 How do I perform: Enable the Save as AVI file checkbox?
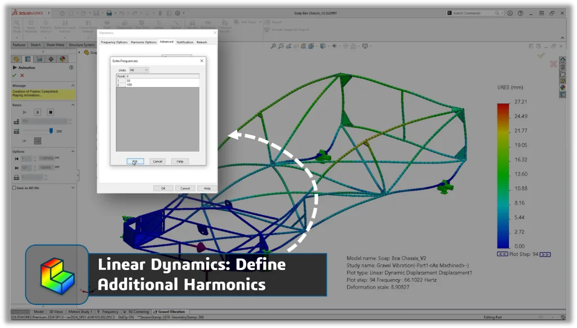click(x=14, y=188)
